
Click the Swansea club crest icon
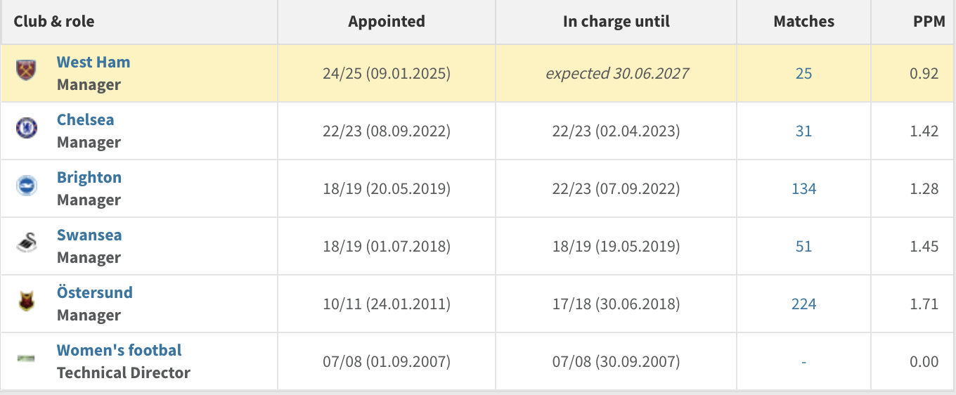click(x=26, y=243)
